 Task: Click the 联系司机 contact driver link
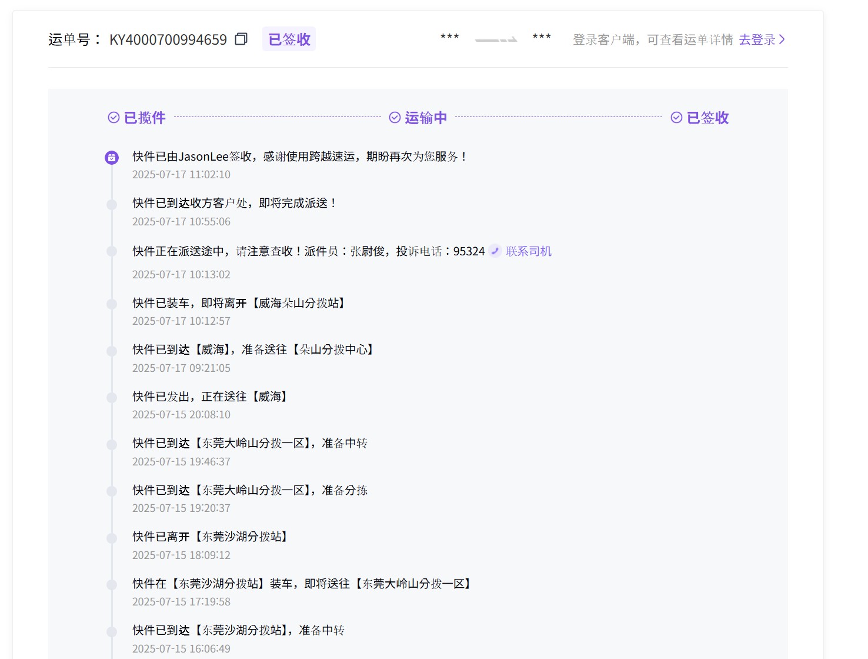[x=529, y=251]
